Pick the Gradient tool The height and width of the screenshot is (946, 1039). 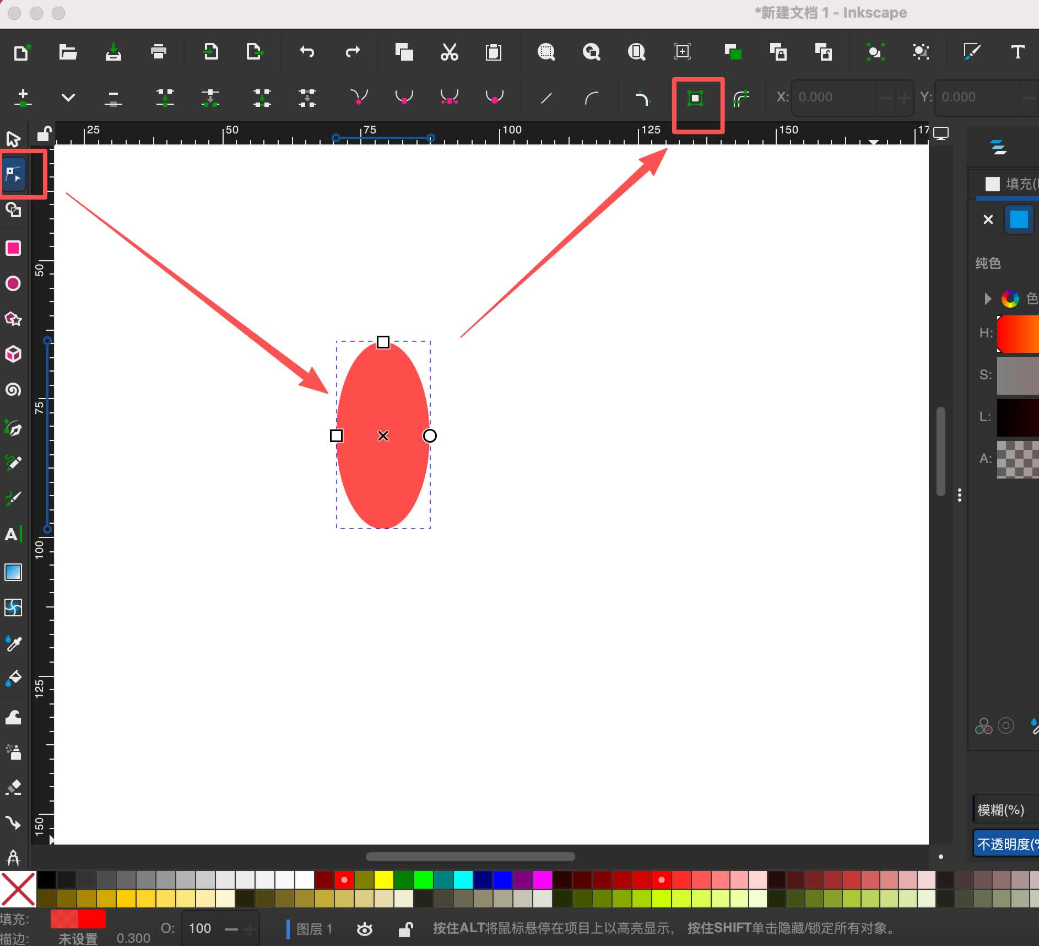tap(13, 572)
